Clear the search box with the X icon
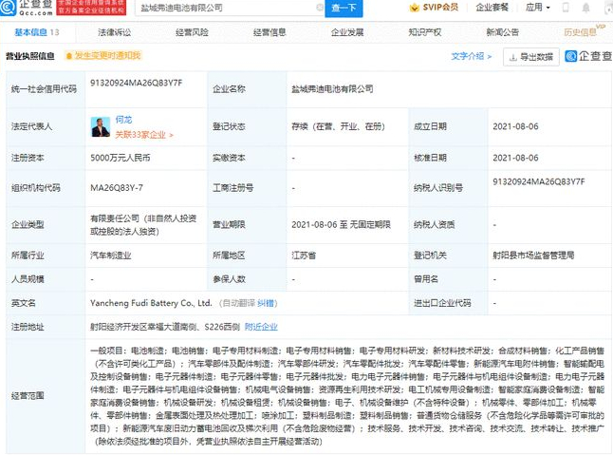 [320, 7]
